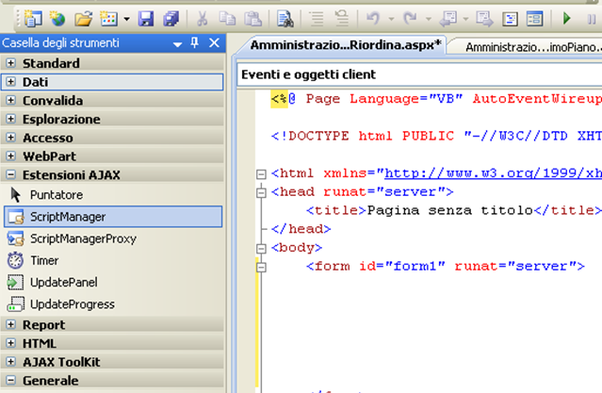
Task: Click the Cut scissors icon
Action: click(x=202, y=18)
